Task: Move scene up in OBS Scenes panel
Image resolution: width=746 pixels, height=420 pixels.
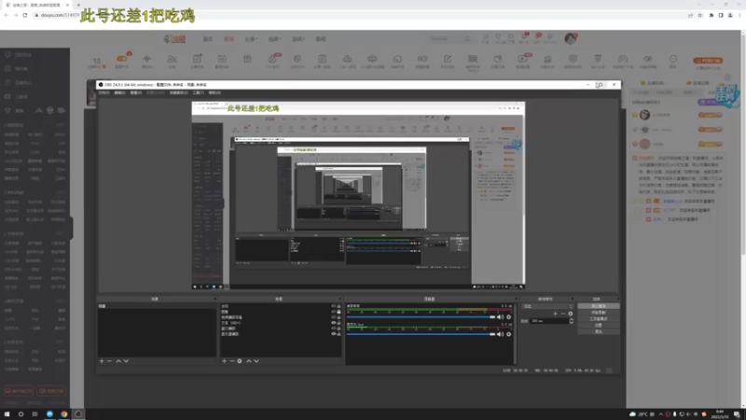Action: tap(118, 361)
